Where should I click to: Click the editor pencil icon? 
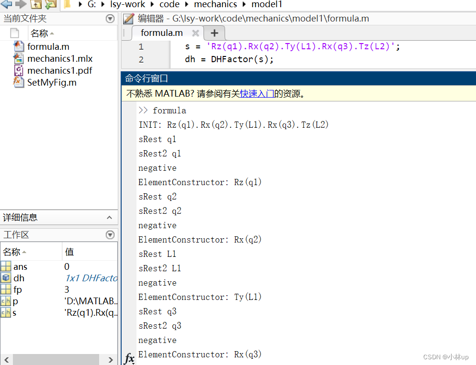(129, 19)
